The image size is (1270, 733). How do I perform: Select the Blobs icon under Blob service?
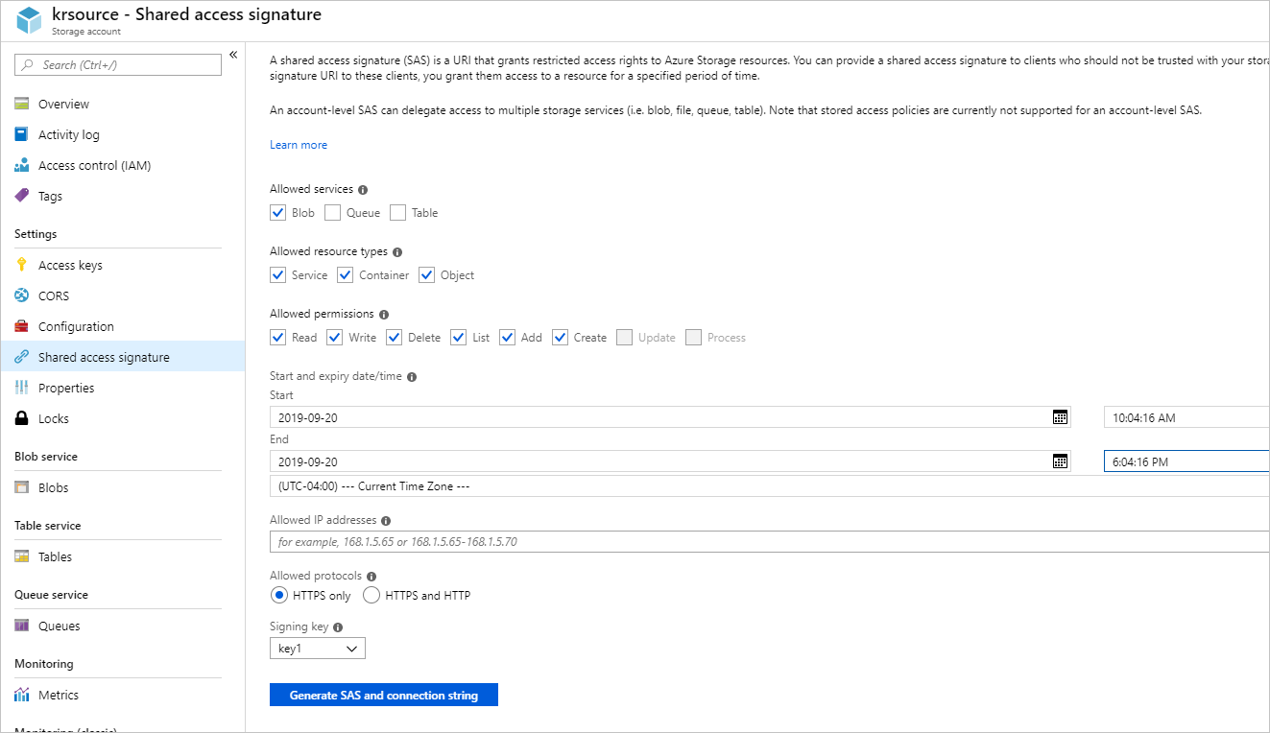coord(21,486)
